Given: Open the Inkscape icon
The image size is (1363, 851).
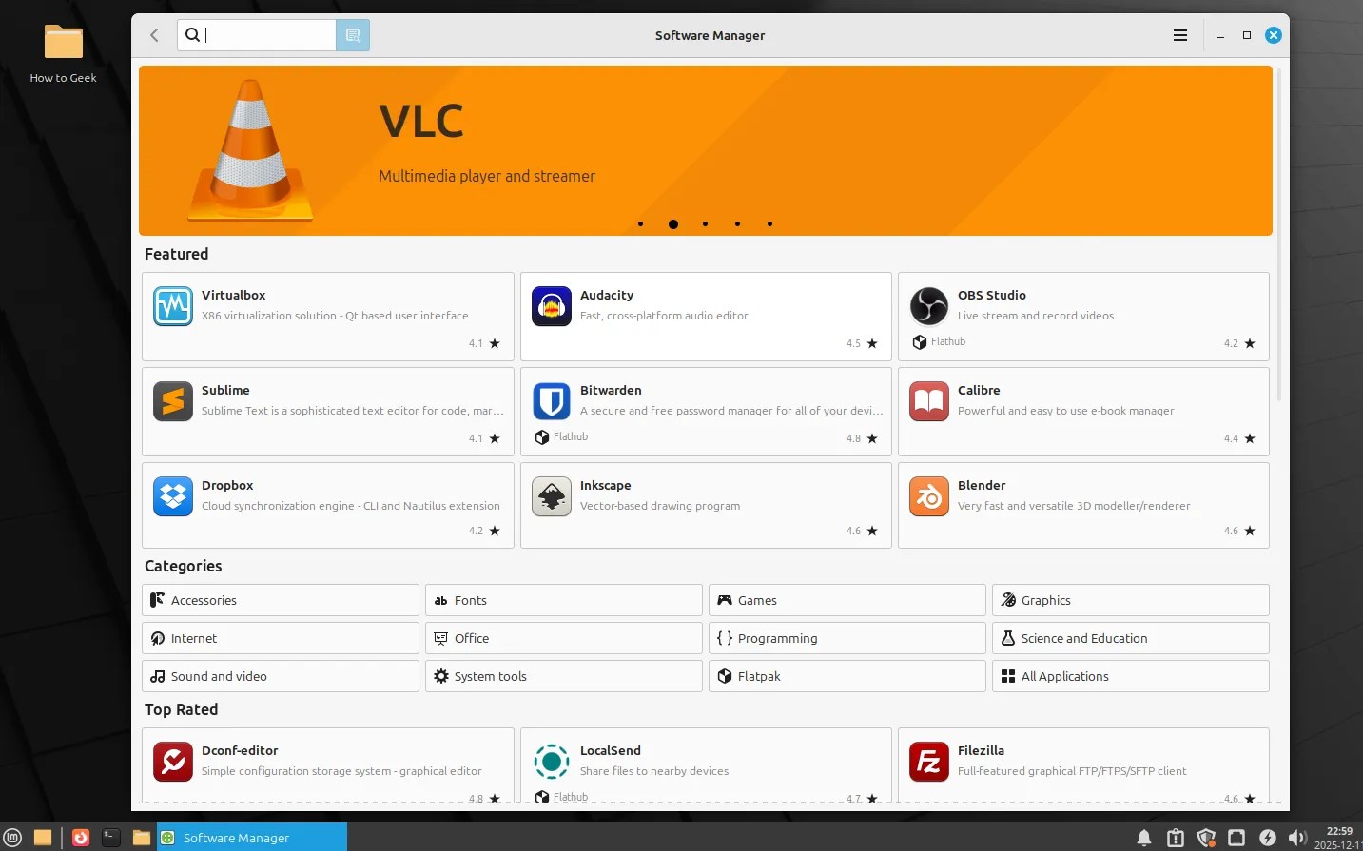Looking at the screenshot, I should [552, 496].
